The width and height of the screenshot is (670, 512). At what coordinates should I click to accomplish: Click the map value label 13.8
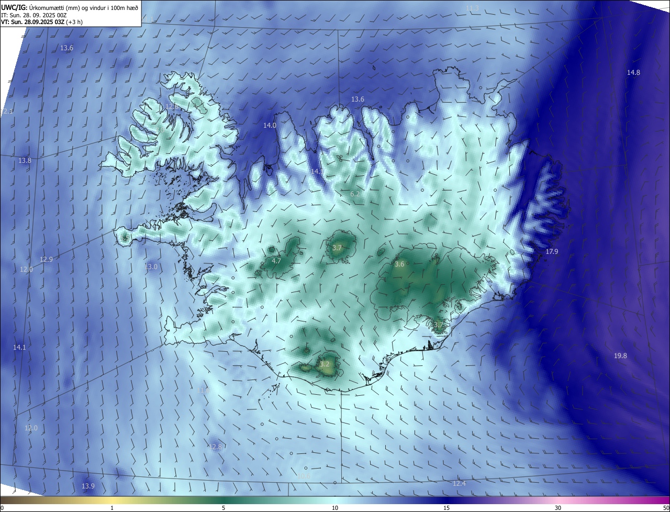(x=25, y=160)
